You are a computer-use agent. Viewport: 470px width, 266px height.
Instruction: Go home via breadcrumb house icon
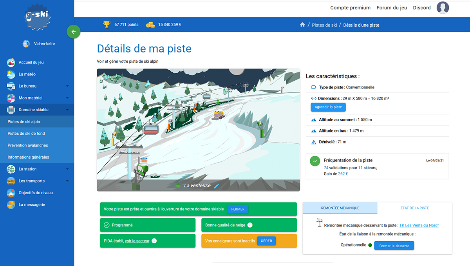click(x=302, y=25)
